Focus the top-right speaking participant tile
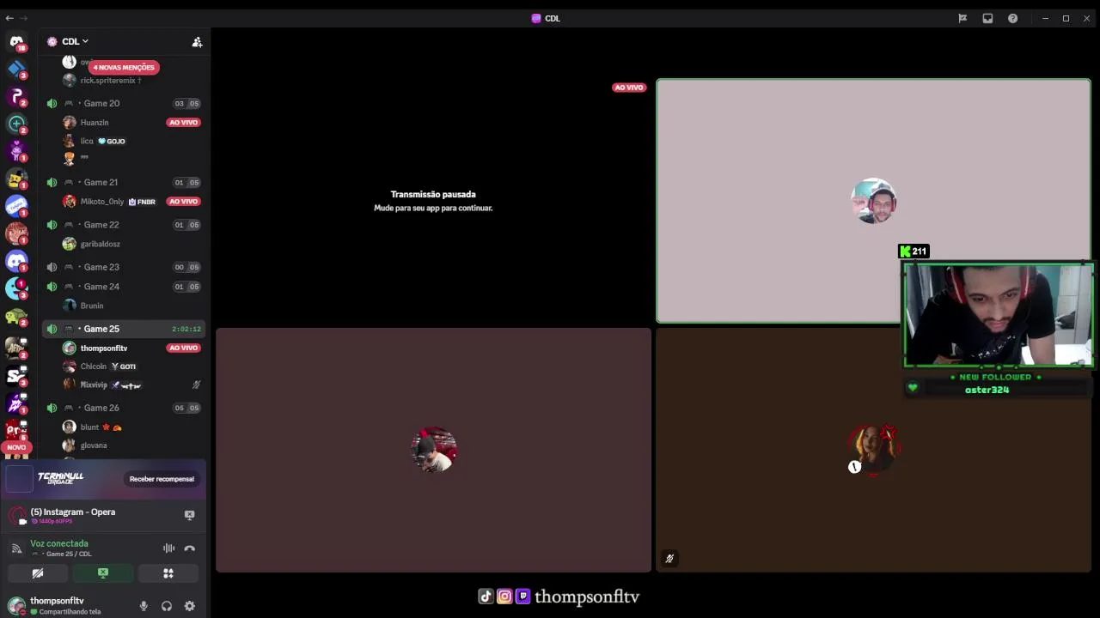Viewport: 1100px width, 618px height. pos(873,201)
